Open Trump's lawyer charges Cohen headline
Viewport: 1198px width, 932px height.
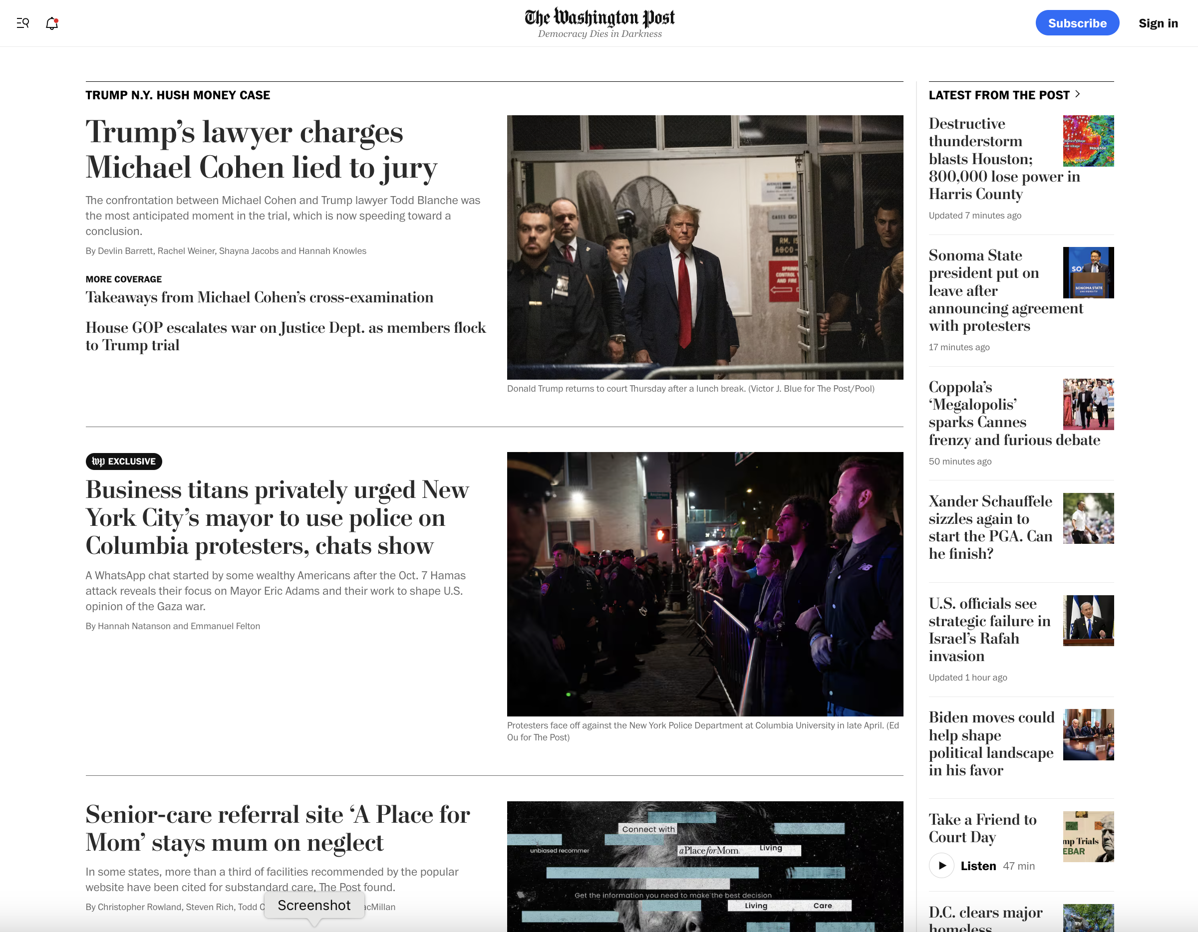coord(261,149)
